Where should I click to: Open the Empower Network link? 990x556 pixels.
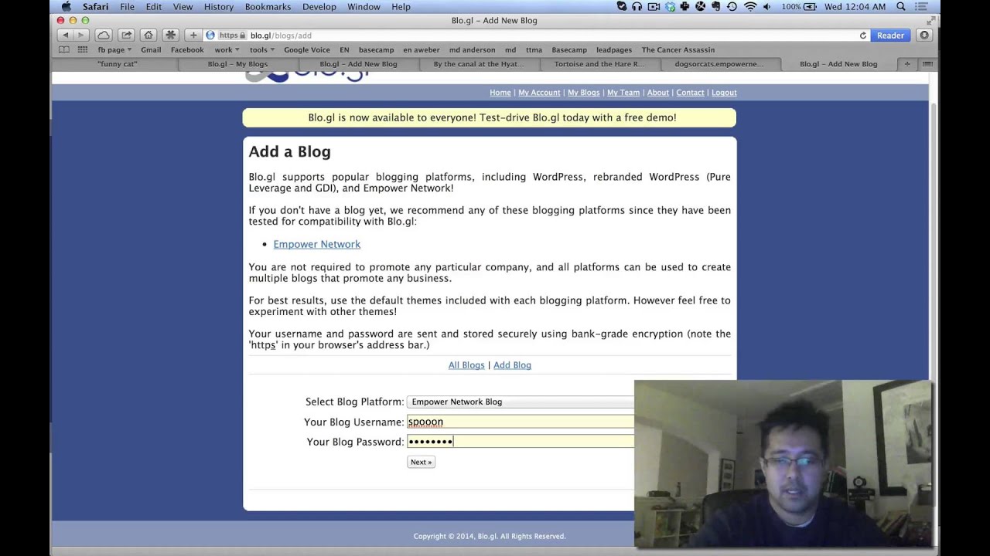tap(316, 244)
